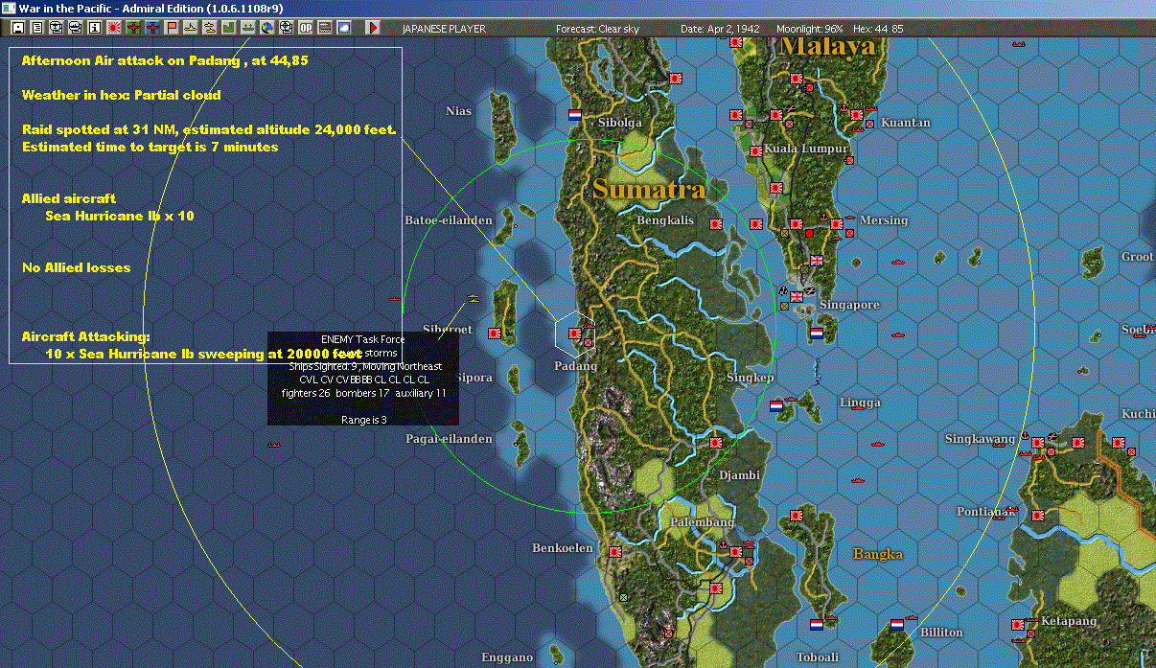Click the single yellow ship toolbar icon
Screen dimensions: 1156x668
coord(191,28)
